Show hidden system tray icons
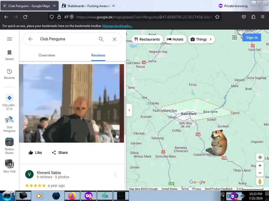Viewport: 269px width, 201px height. (x=223, y=196)
